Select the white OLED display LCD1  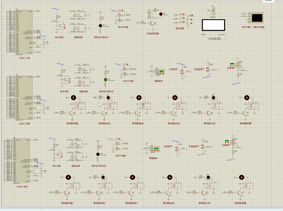[213, 25]
